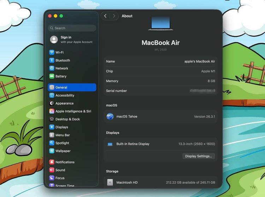
Task: Click the Bluetooth sidebar icon
Action: [52, 60]
